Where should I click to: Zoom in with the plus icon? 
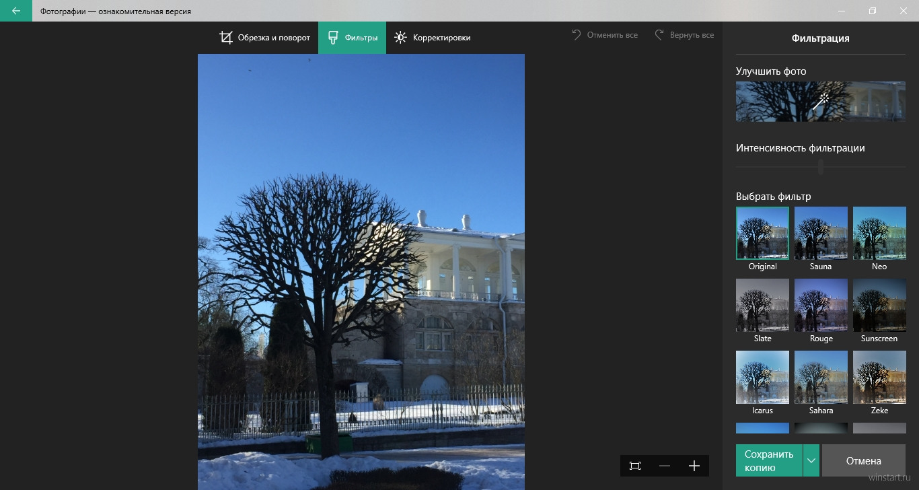click(694, 466)
